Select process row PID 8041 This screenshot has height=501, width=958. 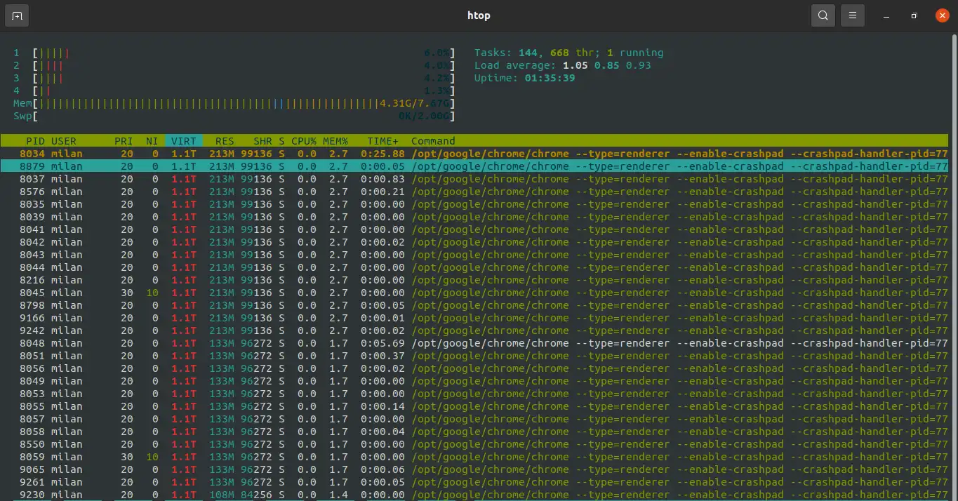coord(474,229)
